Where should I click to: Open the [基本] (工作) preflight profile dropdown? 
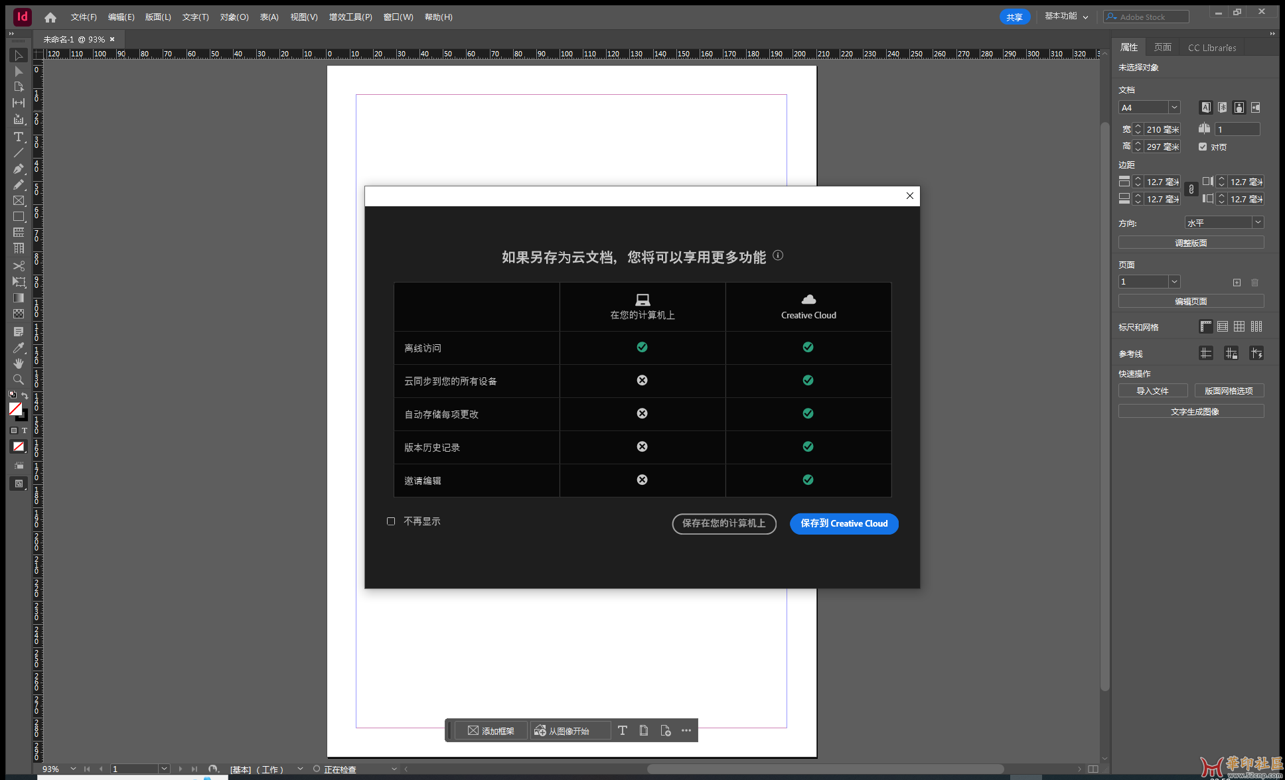tap(300, 769)
